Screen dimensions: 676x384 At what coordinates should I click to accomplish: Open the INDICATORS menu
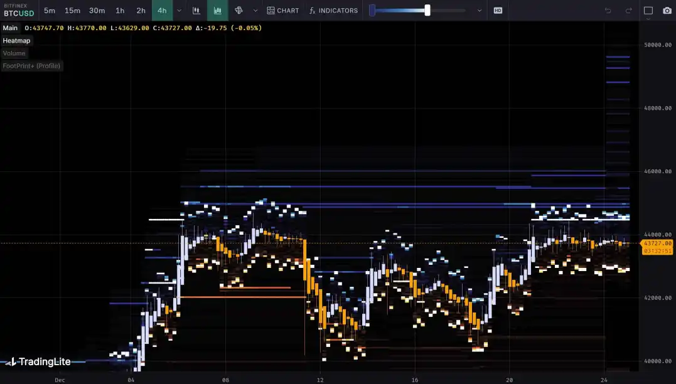point(333,11)
